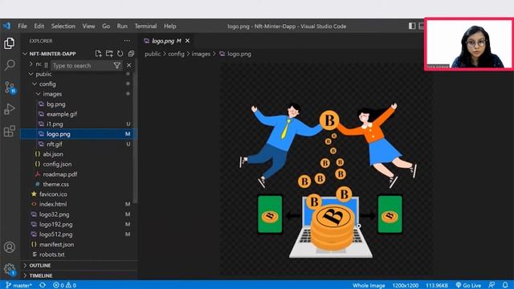
Task: Select the logo.png editor tab
Action: (166, 41)
